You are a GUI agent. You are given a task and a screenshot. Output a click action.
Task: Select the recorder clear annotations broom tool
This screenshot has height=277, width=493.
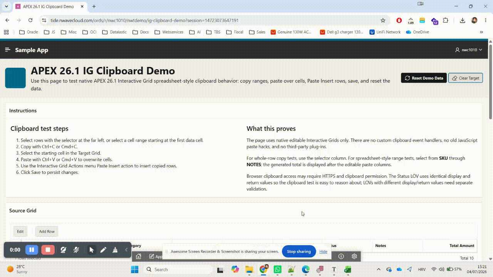[x=115, y=250]
